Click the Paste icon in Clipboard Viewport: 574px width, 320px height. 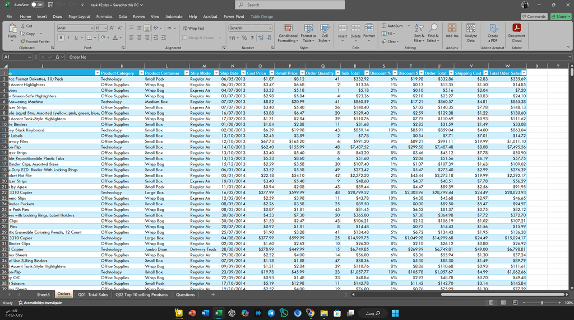pos(12,29)
